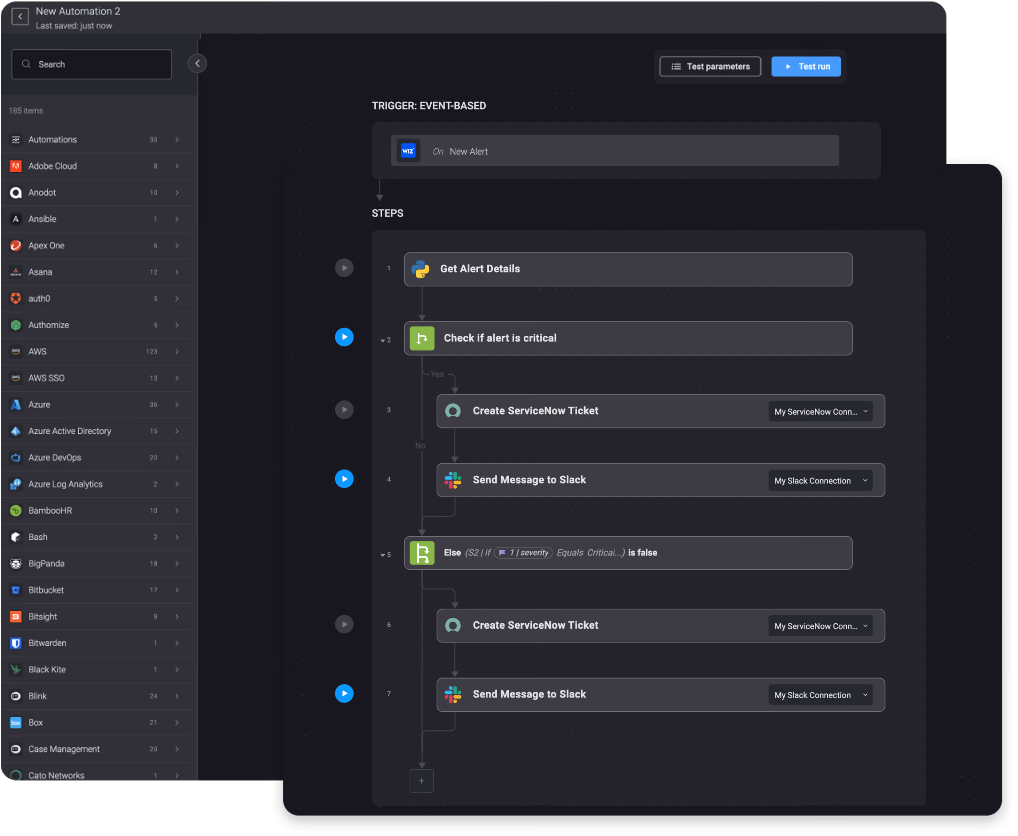Click the Python icon on Get Alert Details
Screen dimensions: 1018x836
click(x=421, y=269)
